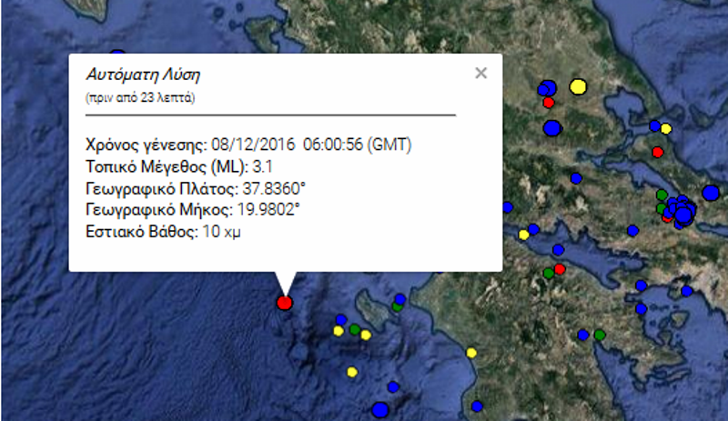728x421 pixels.
Task: Select the largest yellow earthquake marker
Action: point(577,87)
